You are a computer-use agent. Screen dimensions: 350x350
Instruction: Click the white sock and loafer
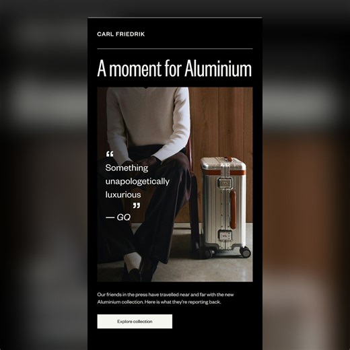tap(133, 267)
